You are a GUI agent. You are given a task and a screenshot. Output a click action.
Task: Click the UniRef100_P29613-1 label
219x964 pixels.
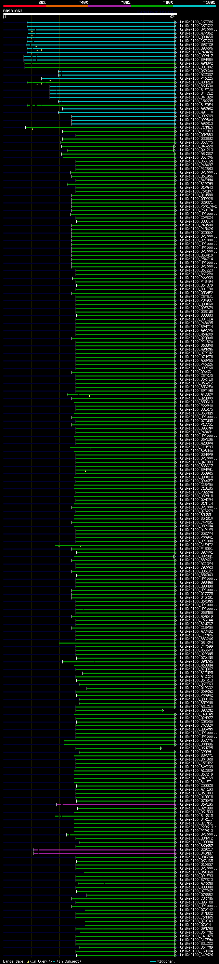coord(198,827)
